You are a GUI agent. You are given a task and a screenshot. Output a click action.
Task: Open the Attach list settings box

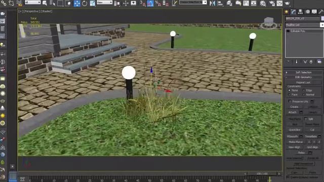coord(301,112)
